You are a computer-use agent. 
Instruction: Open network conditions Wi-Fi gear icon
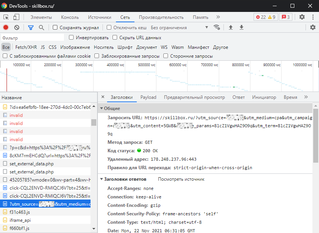click(x=217, y=27)
